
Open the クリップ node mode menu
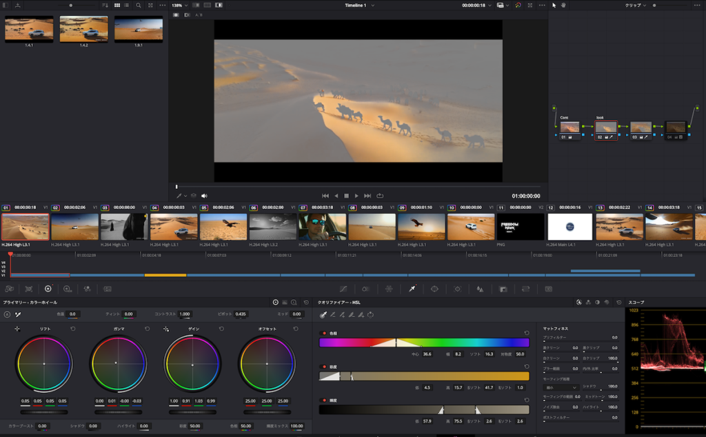coord(635,5)
